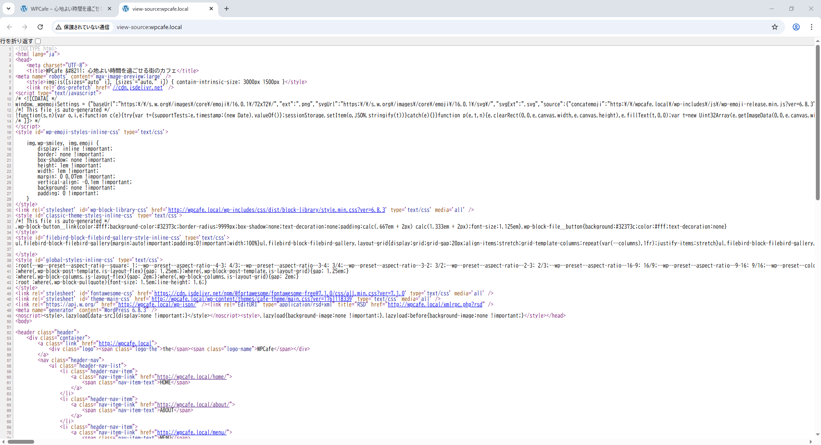Close the WPCafe tab
The width and height of the screenshot is (821, 445).
(x=109, y=9)
